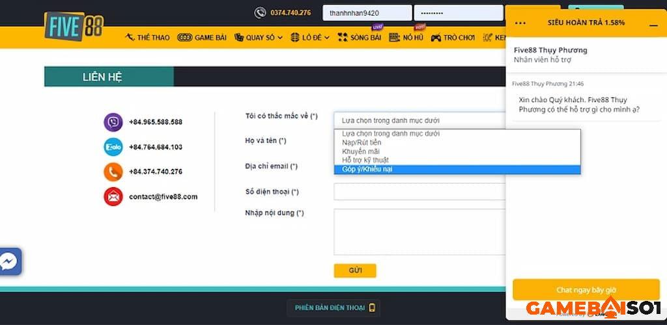
Task: Click "PHIÊN BẢN ĐIỆN THOẠI" link
Action: [333, 308]
